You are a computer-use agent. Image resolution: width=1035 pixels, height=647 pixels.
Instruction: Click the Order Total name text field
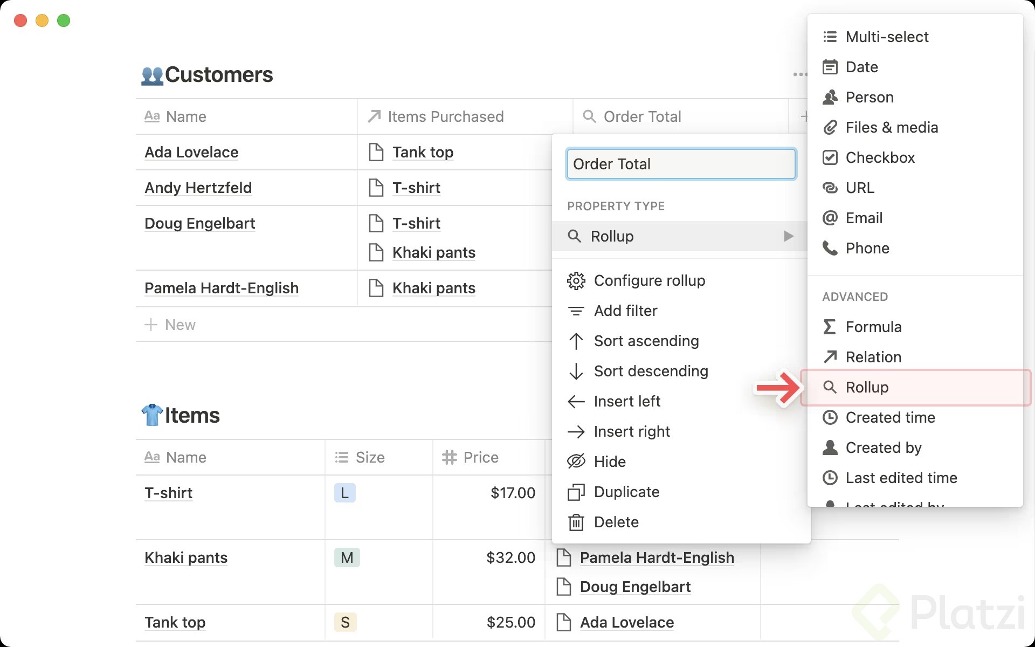point(680,164)
